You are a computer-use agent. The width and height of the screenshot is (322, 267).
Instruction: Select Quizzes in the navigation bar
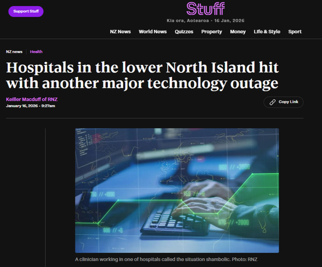(x=184, y=32)
